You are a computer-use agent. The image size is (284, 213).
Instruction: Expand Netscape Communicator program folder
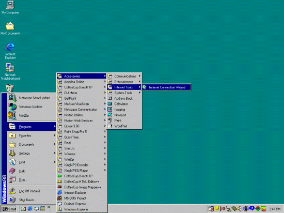tap(82, 110)
